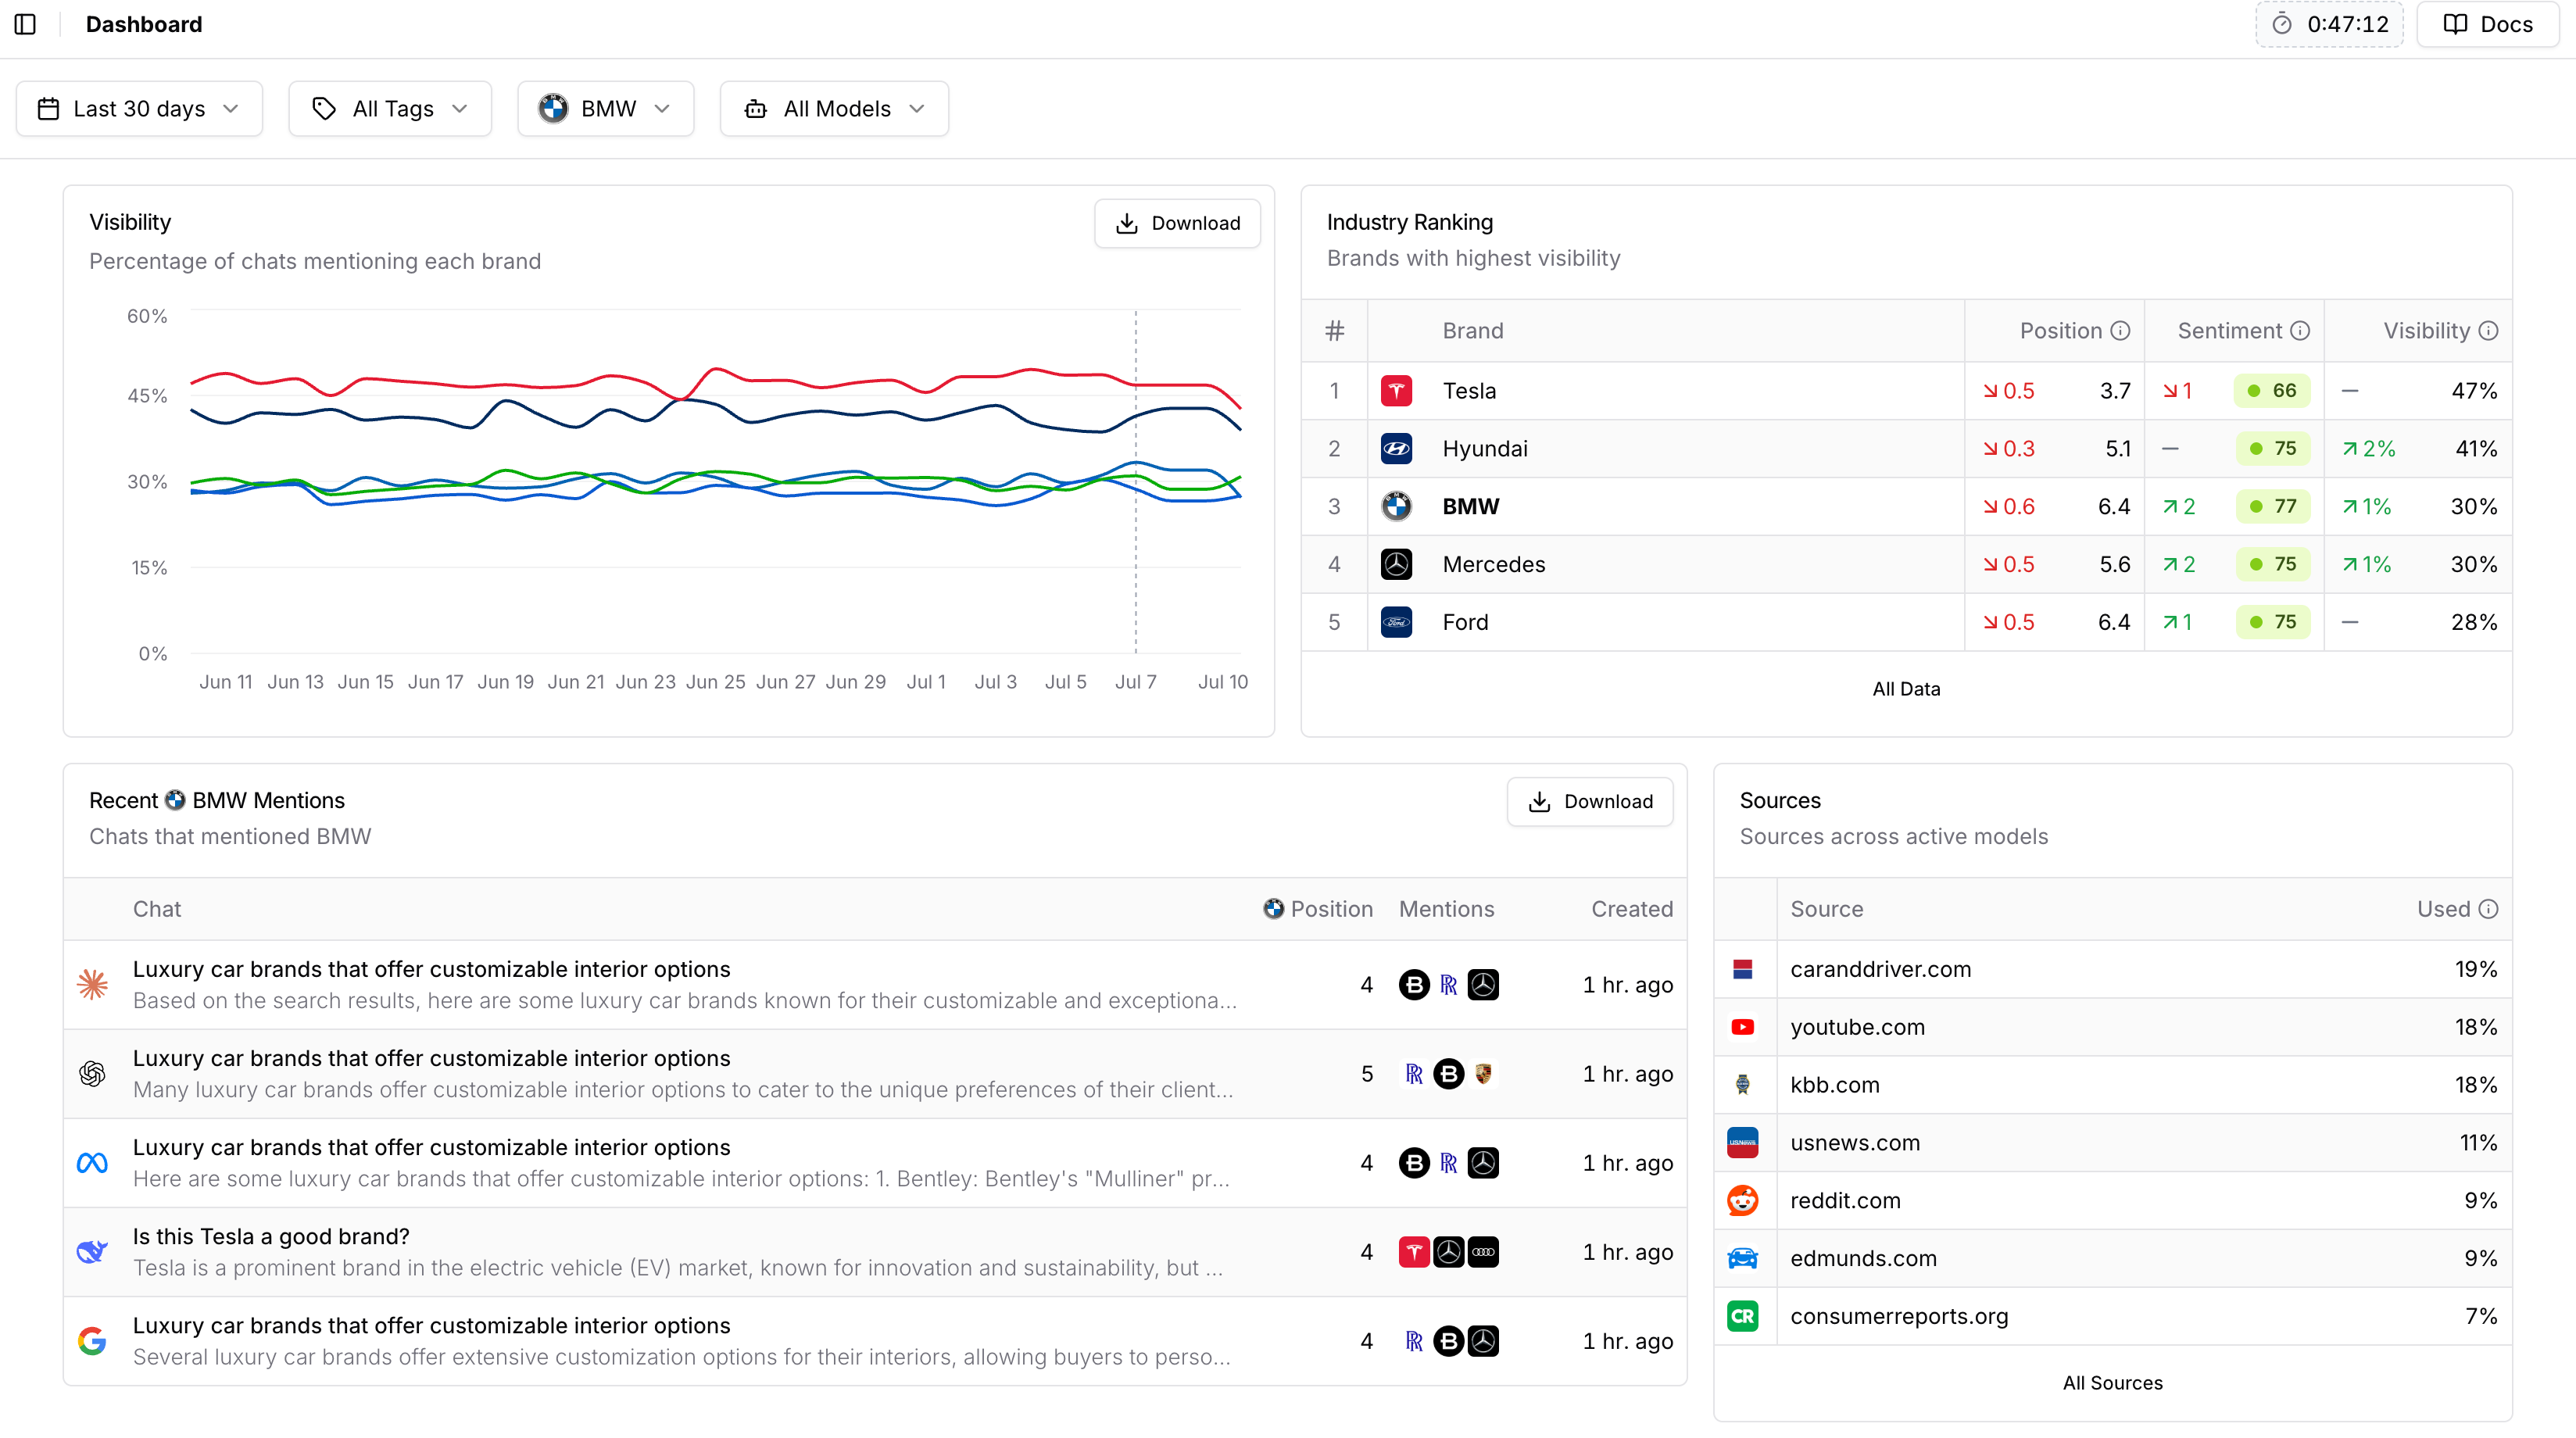Open the Last 30 days date filter
2576x1438 pixels.
point(139,108)
